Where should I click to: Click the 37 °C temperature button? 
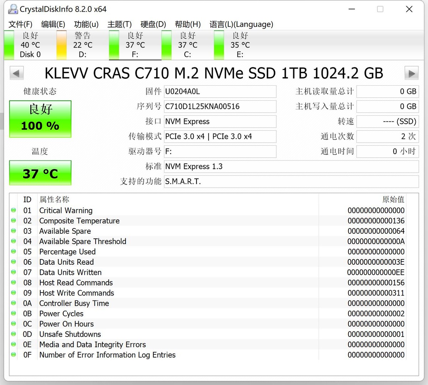coord(40,173)
